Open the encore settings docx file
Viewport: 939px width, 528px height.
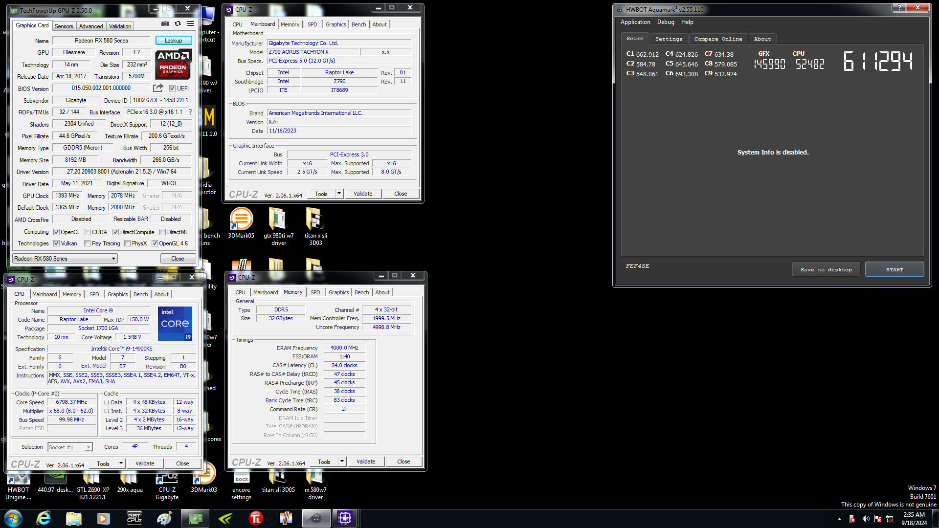[x=241, y=487]
